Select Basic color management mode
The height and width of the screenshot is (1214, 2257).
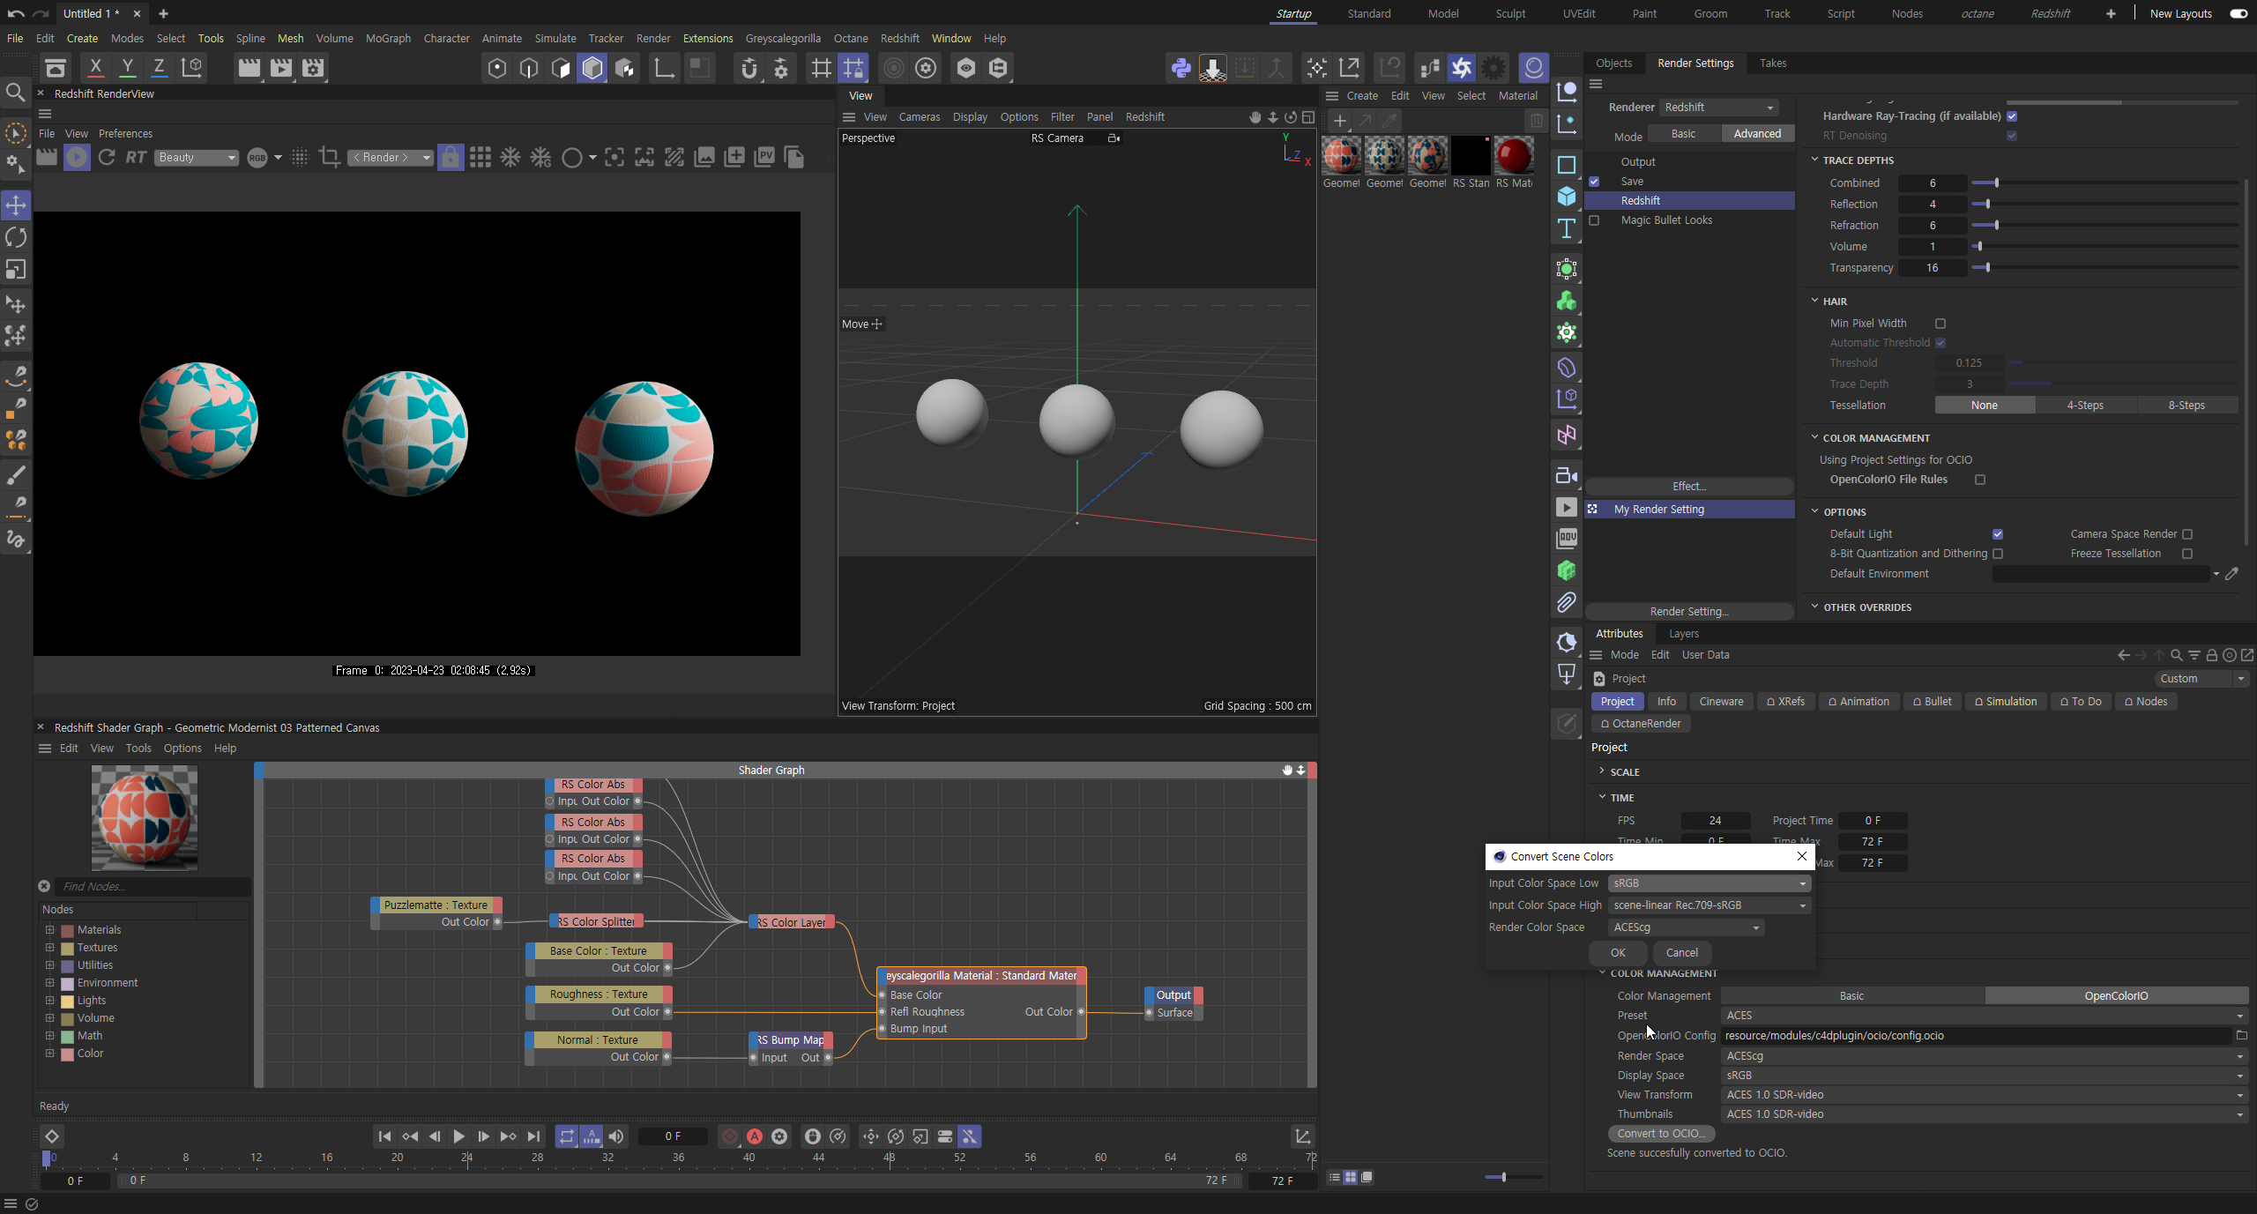tap(1851, 996)
